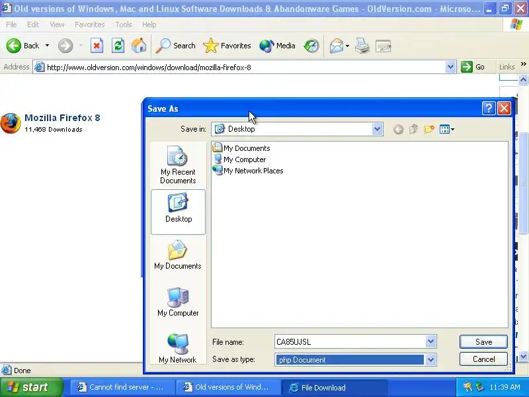Click the Mozilla Firefox 8 heading link
The image size is (529, 397).
point(62,118)
